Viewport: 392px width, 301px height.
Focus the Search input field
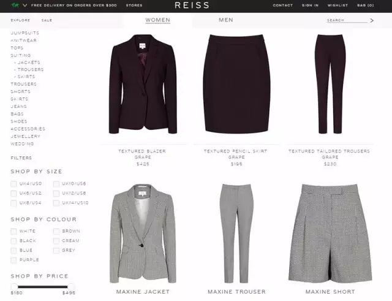347,20
